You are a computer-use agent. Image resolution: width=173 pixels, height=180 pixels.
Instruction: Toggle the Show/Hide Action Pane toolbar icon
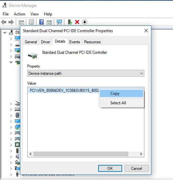(49, 22)
